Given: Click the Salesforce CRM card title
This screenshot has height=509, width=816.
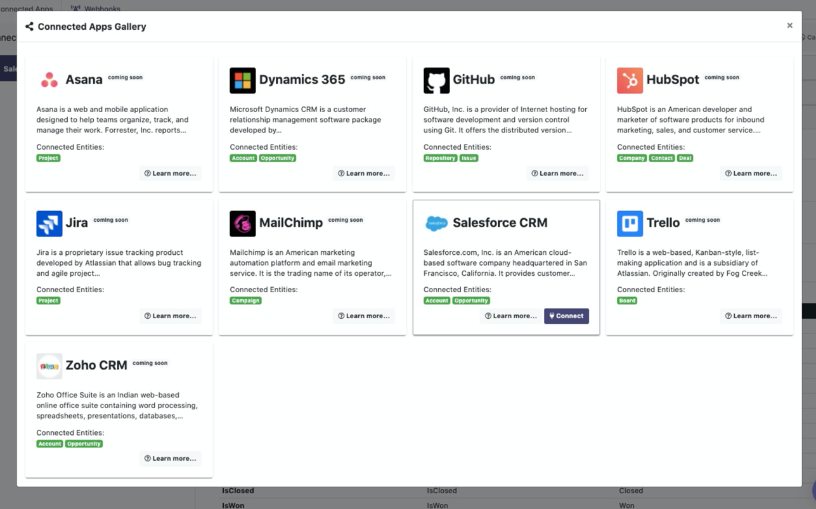Looking at the screenshot, I should click(x=500, y=222).
